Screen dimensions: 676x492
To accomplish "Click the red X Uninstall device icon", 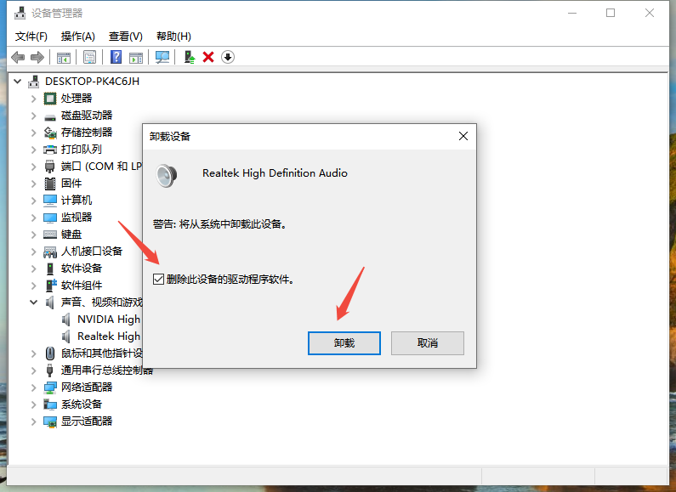I will point(208,57).
